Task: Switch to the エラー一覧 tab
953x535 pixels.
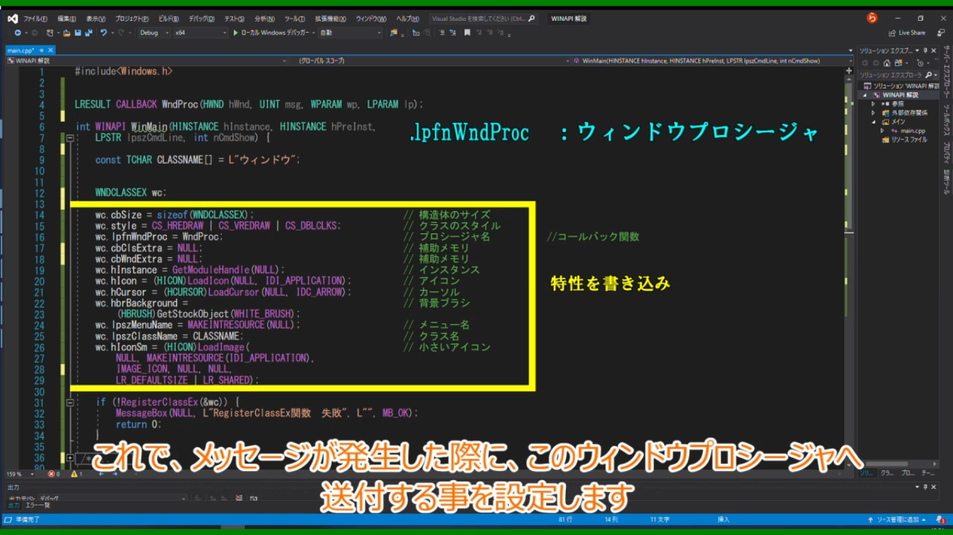Action: click(x=38, y=505)
